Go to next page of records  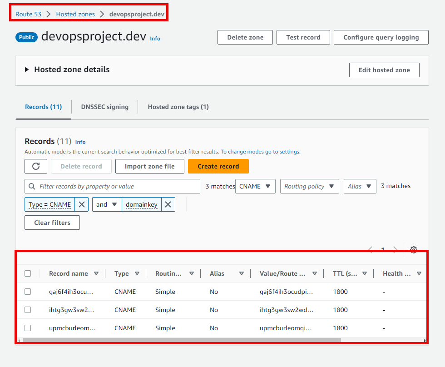tap(395, 250)
